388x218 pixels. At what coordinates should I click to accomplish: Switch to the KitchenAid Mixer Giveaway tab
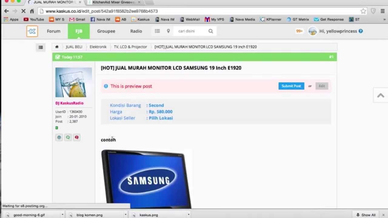[x=113, y=2]
